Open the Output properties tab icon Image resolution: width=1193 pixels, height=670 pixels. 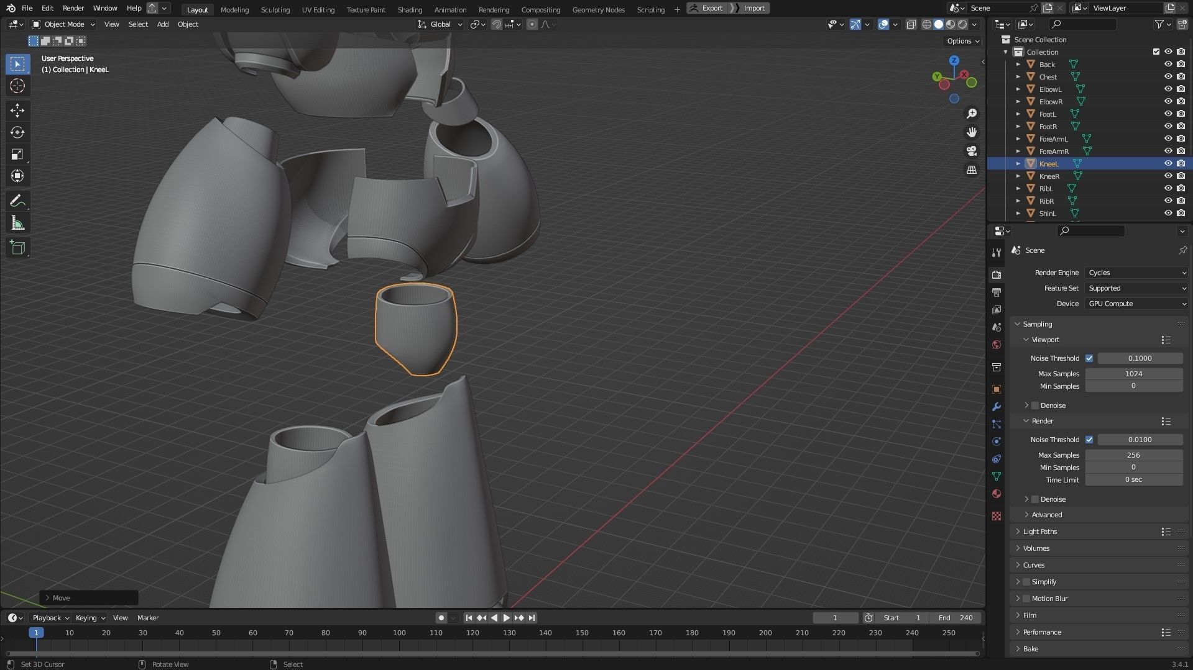[997, 292]
